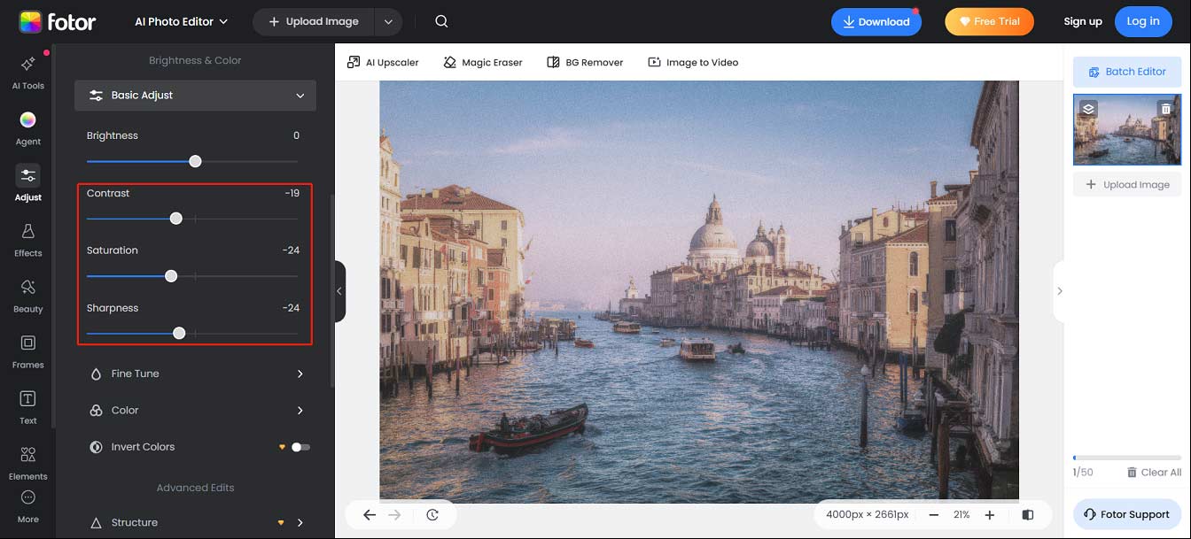Click the Log in button
Screen dimensions: 1191x539
pos(1143,21)
